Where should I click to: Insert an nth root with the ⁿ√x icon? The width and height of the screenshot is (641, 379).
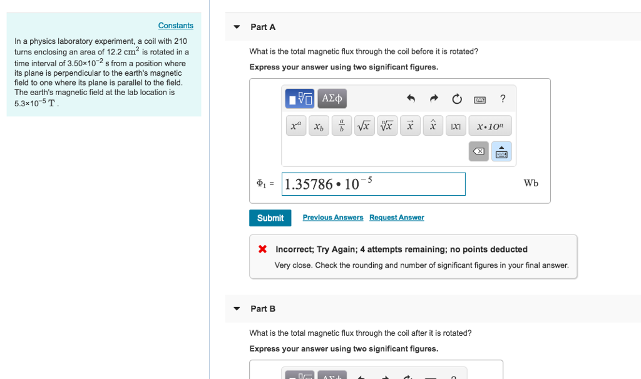coord(387,125)
